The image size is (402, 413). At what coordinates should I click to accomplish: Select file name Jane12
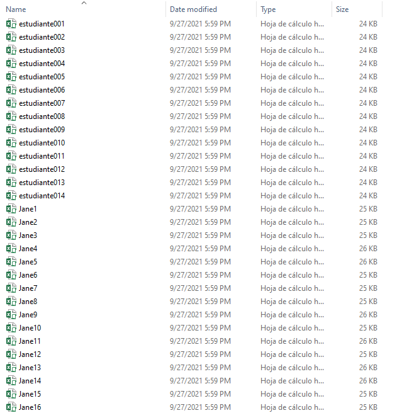(x=30, y=354)
